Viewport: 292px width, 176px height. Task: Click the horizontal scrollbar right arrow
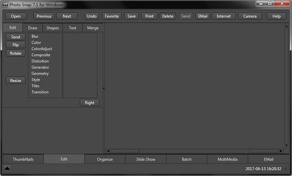click(281, 151)
